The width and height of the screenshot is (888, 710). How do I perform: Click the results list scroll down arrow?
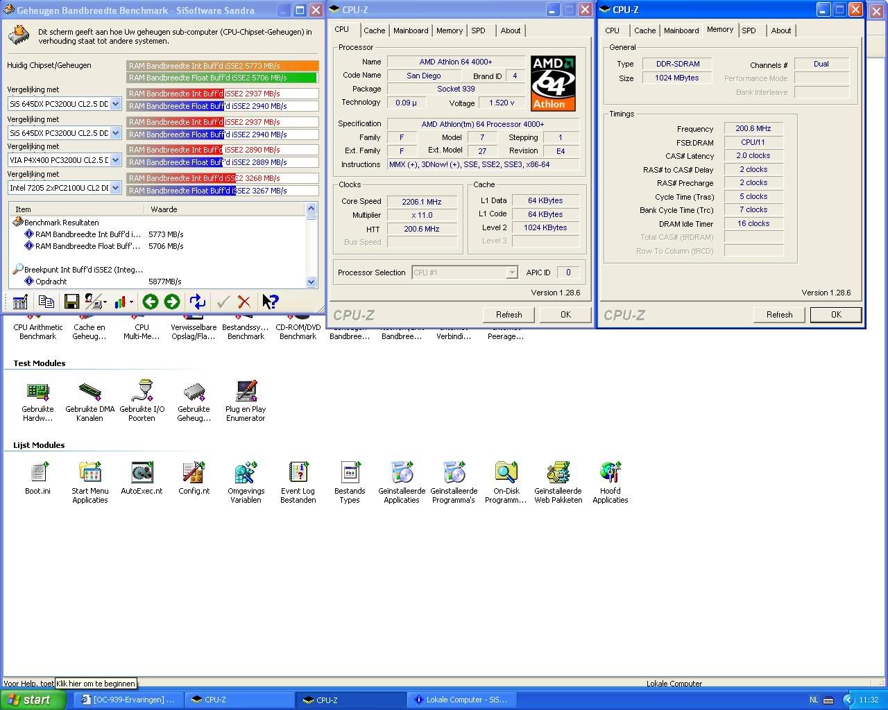[311, 282]
